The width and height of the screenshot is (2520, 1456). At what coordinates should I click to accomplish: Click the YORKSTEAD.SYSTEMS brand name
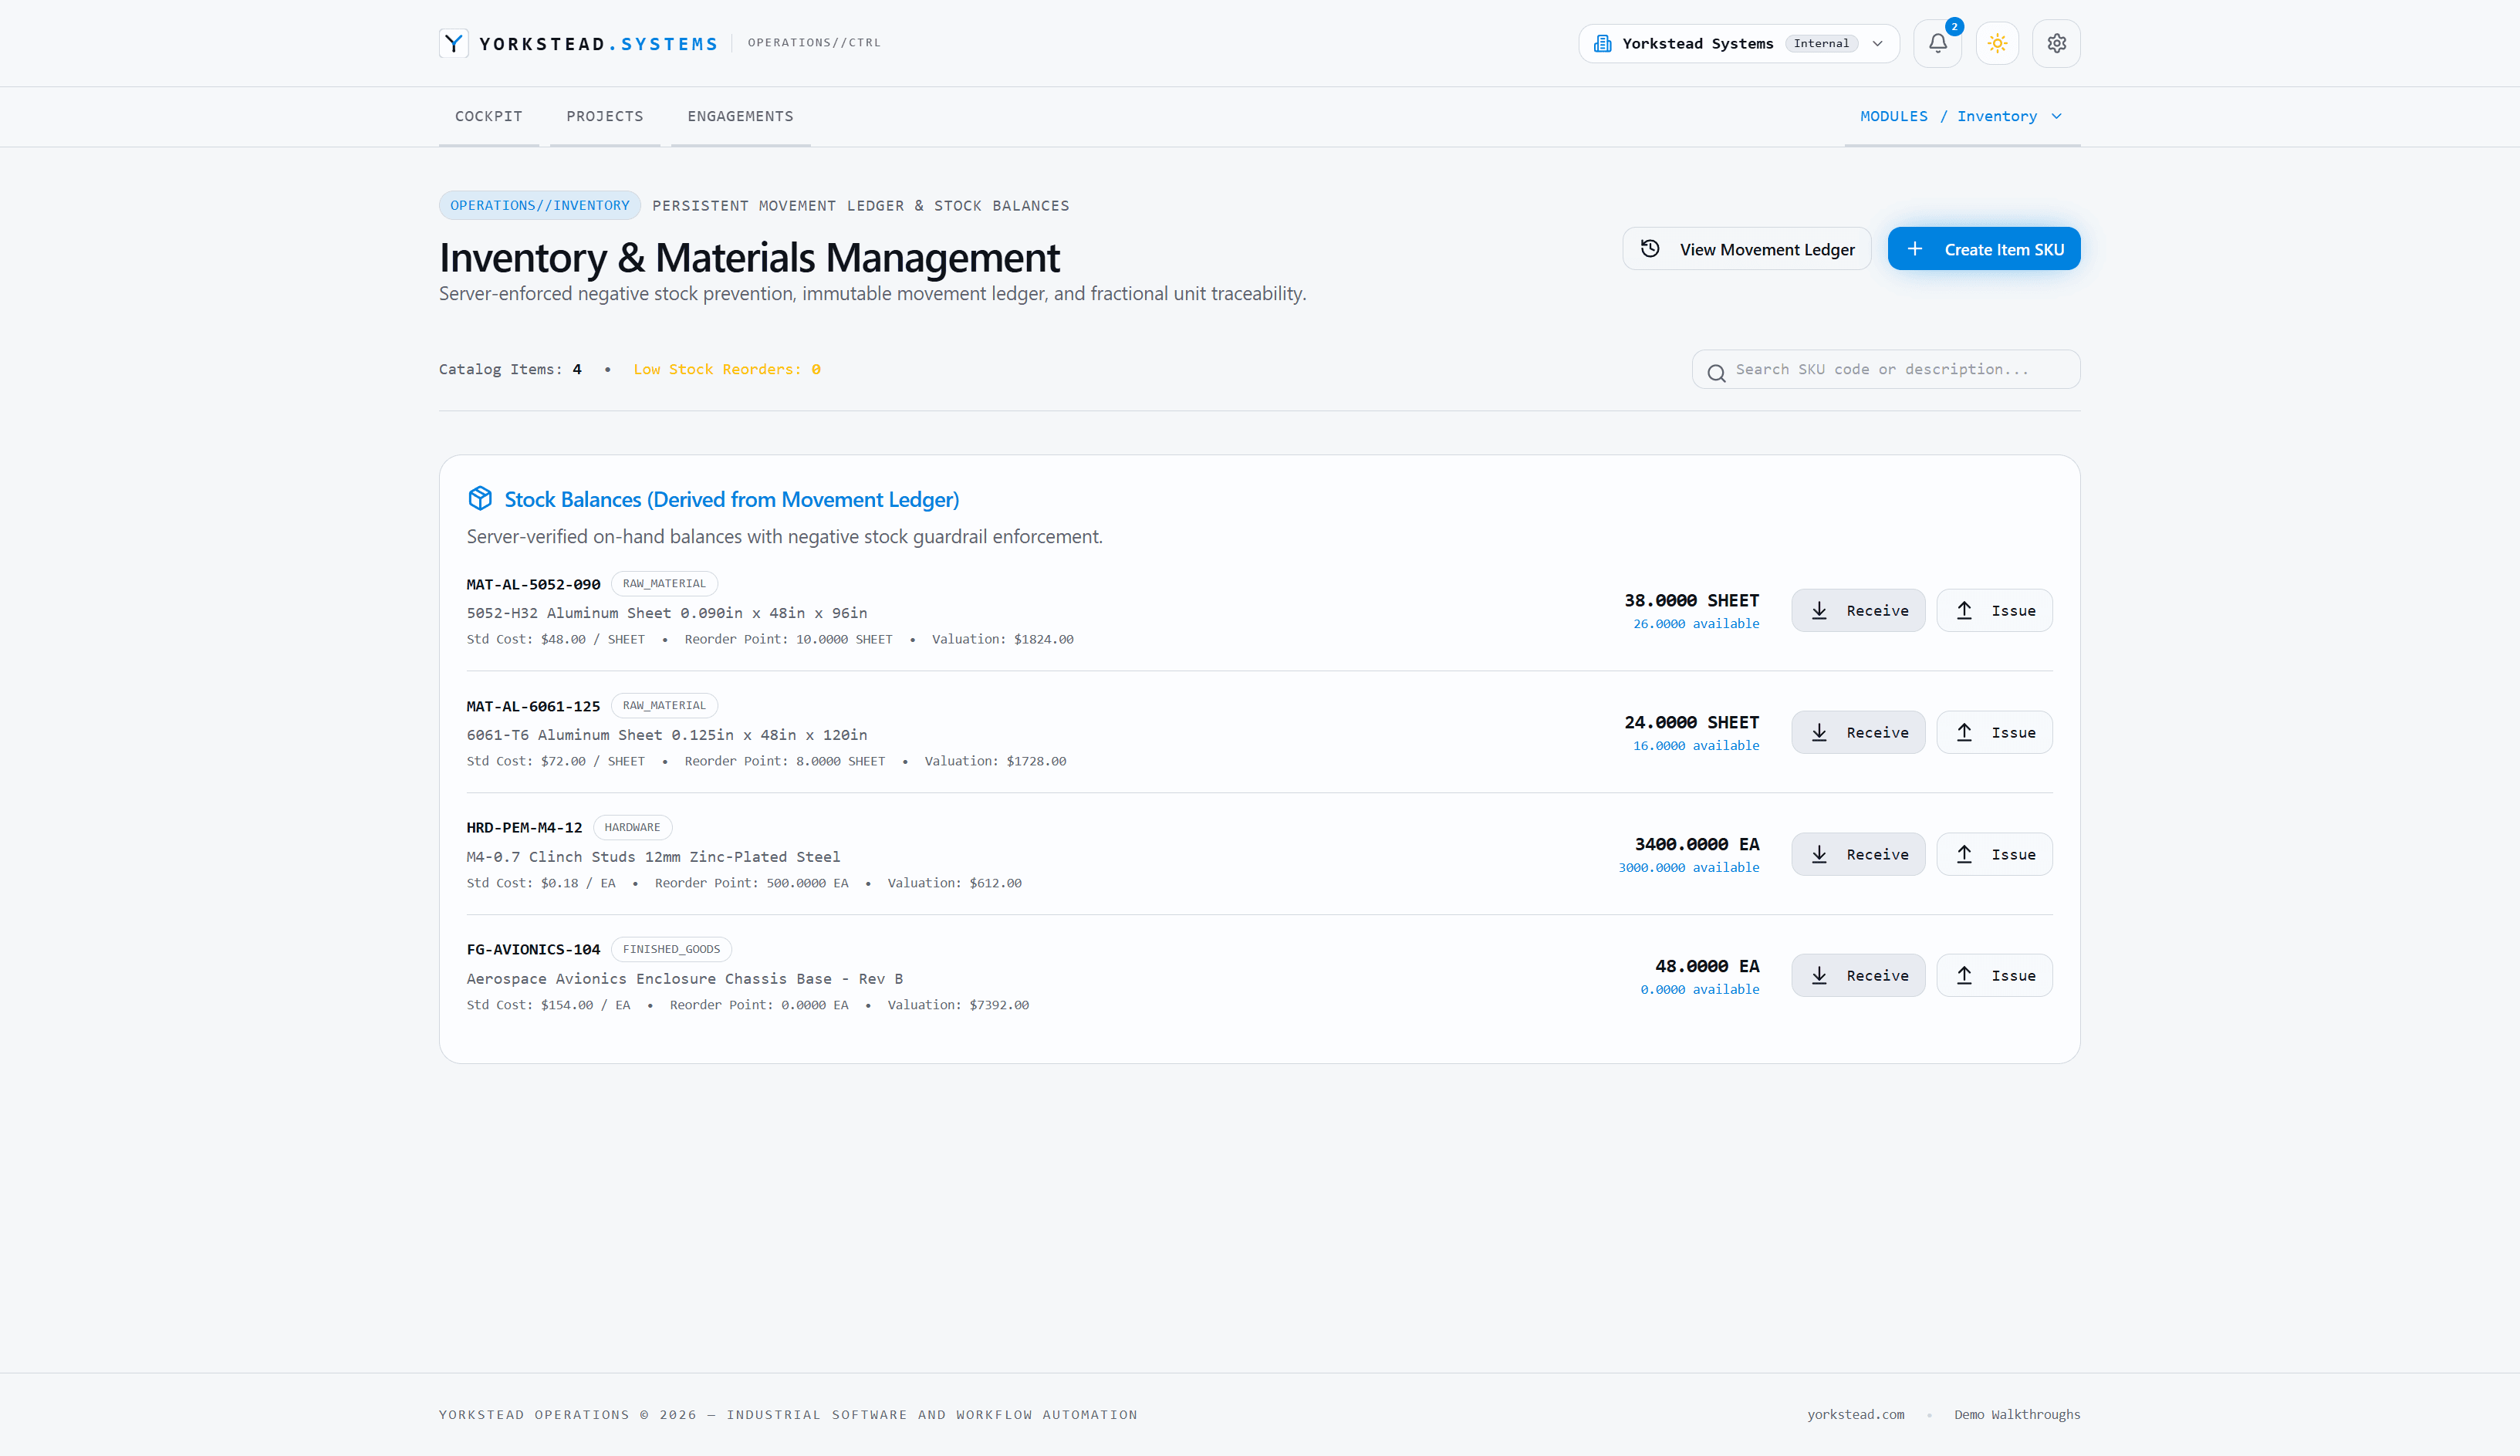tap(598, 44)
